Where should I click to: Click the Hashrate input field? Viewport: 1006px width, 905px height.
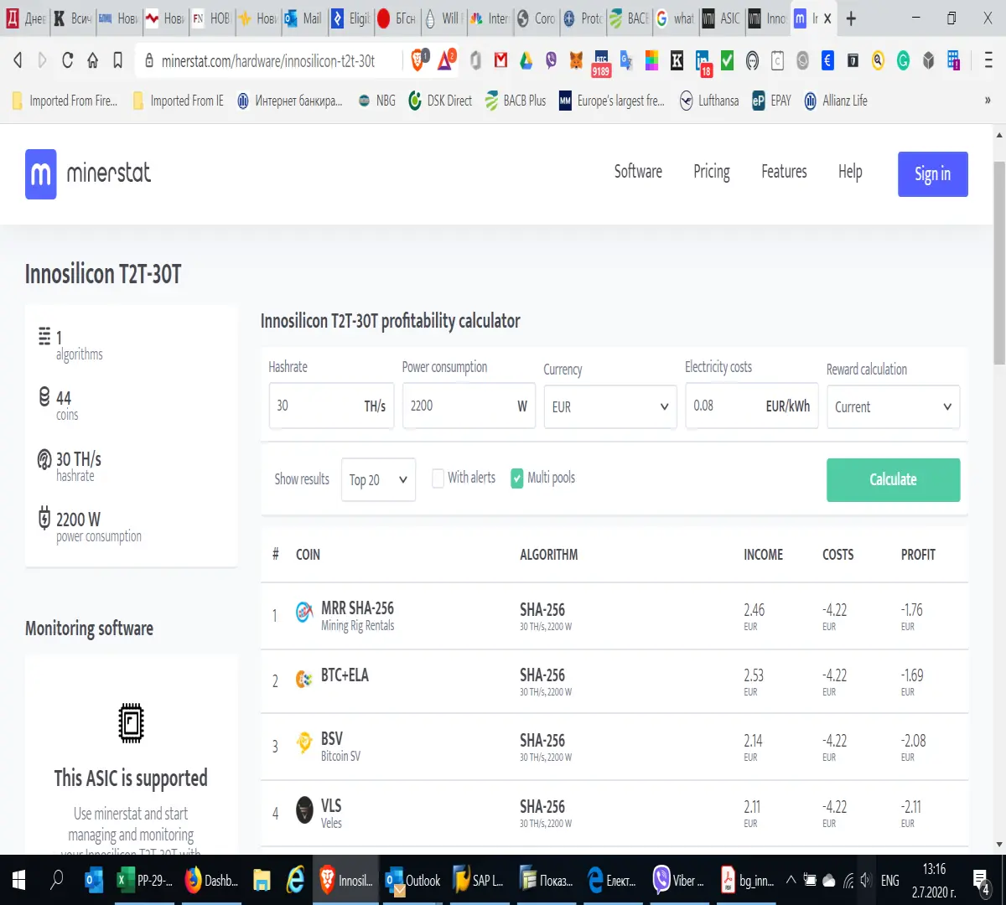pyautogui.click(x=331, y=406)
